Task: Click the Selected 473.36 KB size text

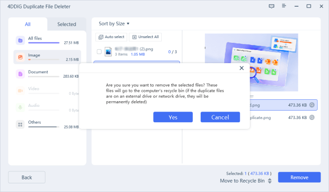Action: click(259, 173)
